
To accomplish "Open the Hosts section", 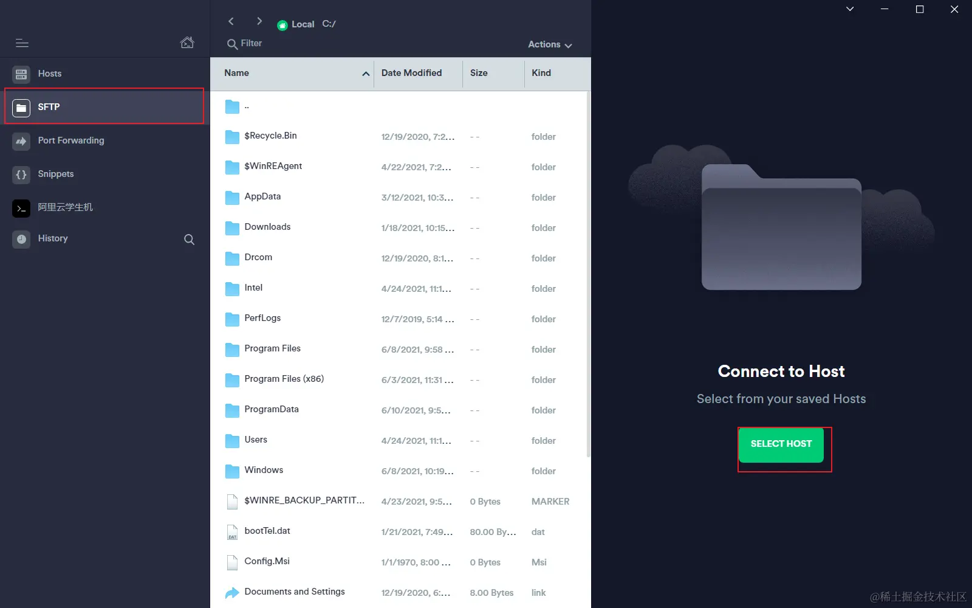I will [104, 74].
